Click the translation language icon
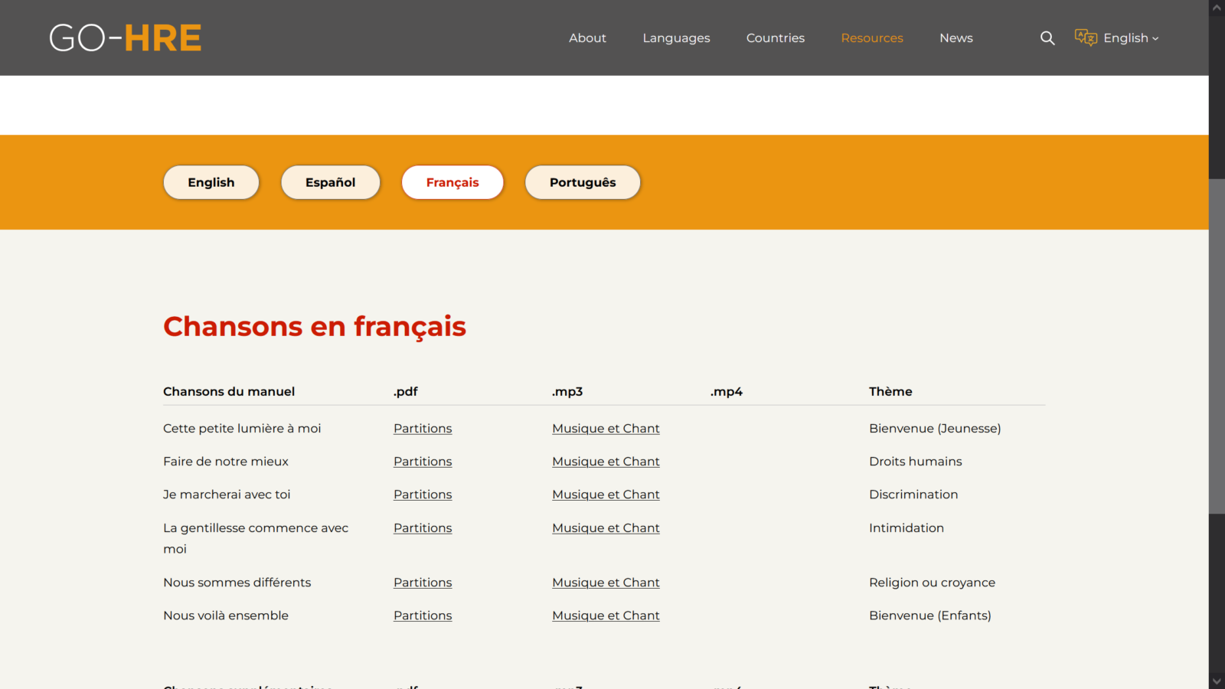 1086,38
